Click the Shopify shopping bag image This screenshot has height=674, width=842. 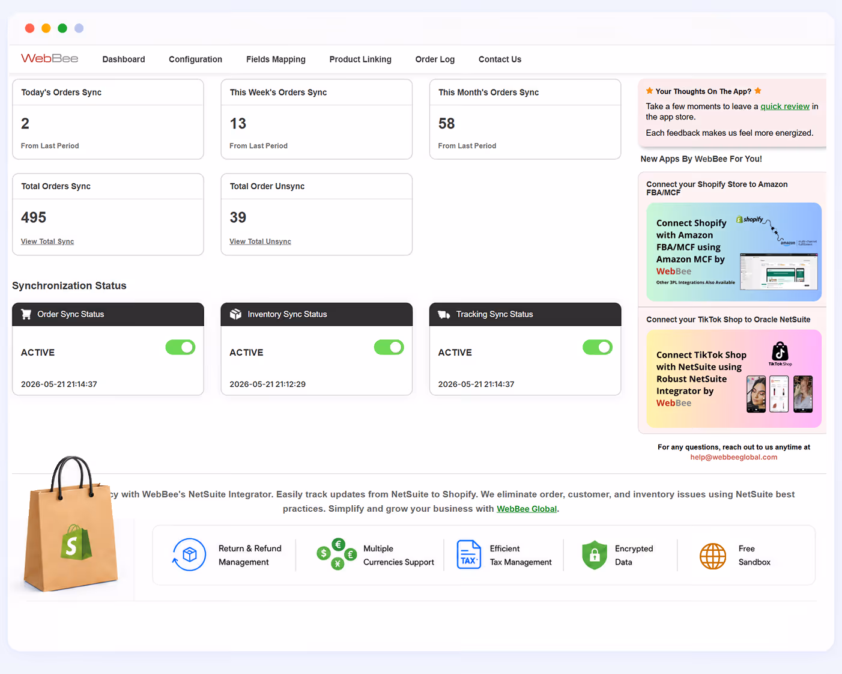tap(71, 524)
